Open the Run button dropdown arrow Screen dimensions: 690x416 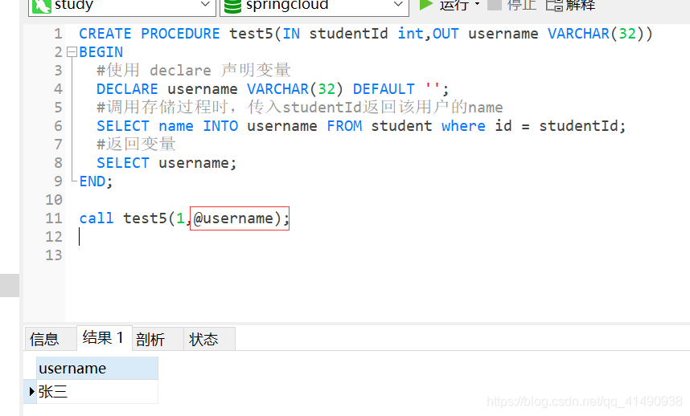[477, 4]
